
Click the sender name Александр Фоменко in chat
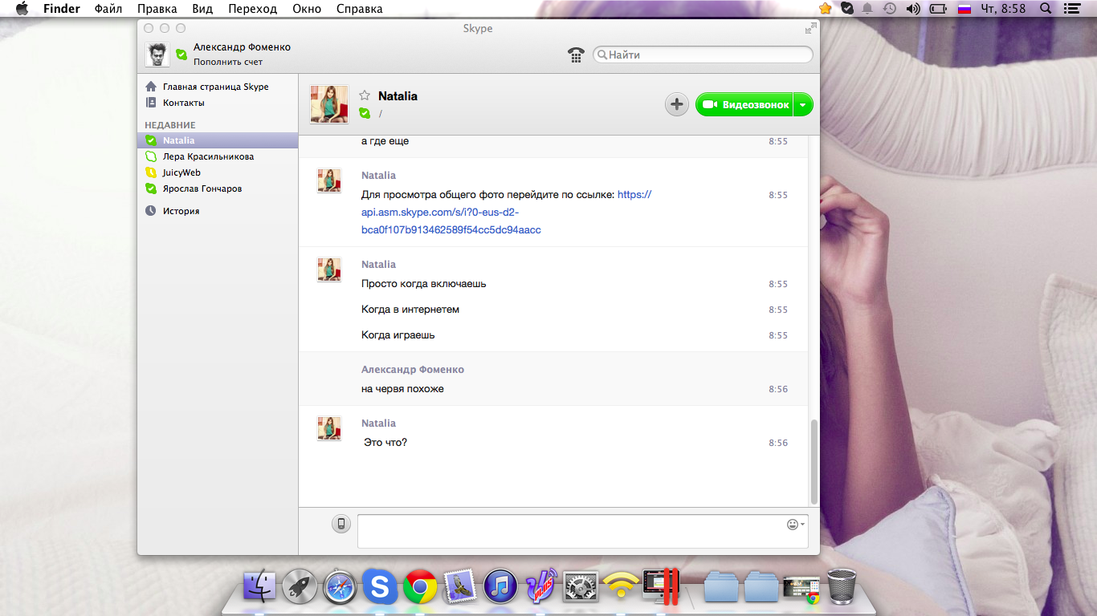click(413, 370)
